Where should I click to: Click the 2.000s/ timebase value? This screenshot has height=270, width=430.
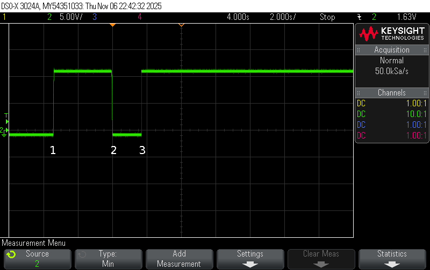283,17
